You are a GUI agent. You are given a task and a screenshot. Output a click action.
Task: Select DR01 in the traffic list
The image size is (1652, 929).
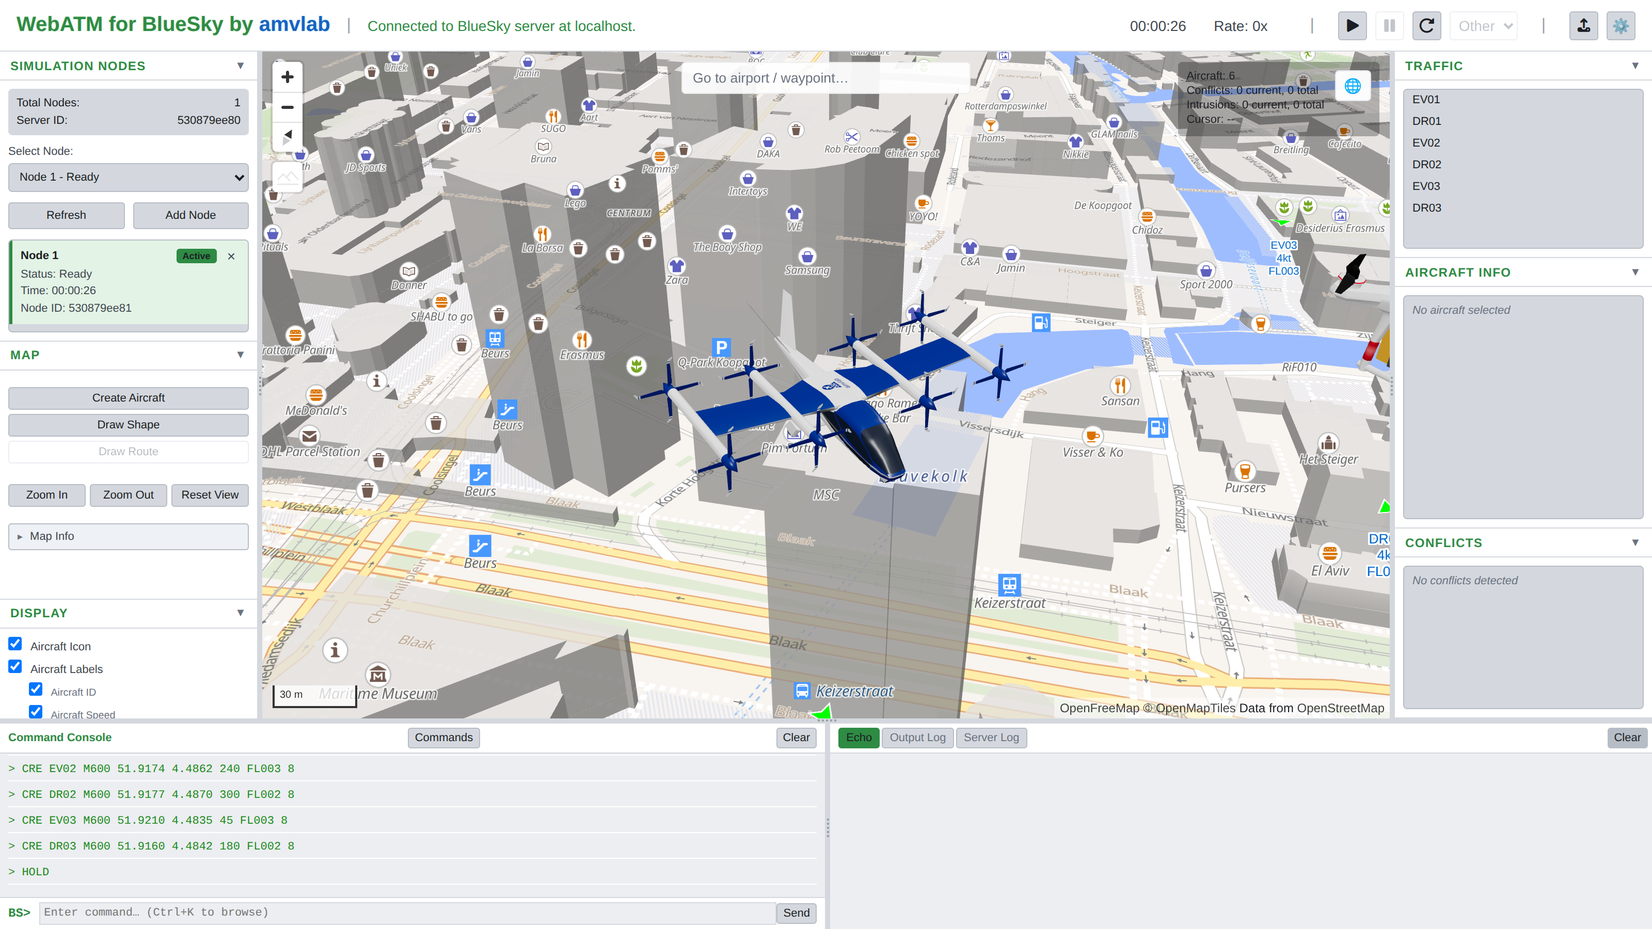(1522, 121)
